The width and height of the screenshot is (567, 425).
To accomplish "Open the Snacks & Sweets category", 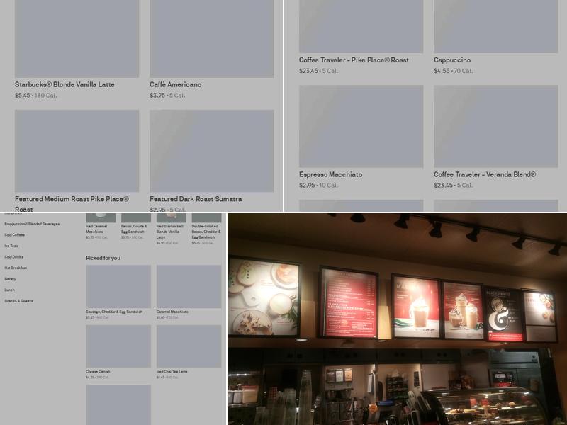I will point(18,301).
